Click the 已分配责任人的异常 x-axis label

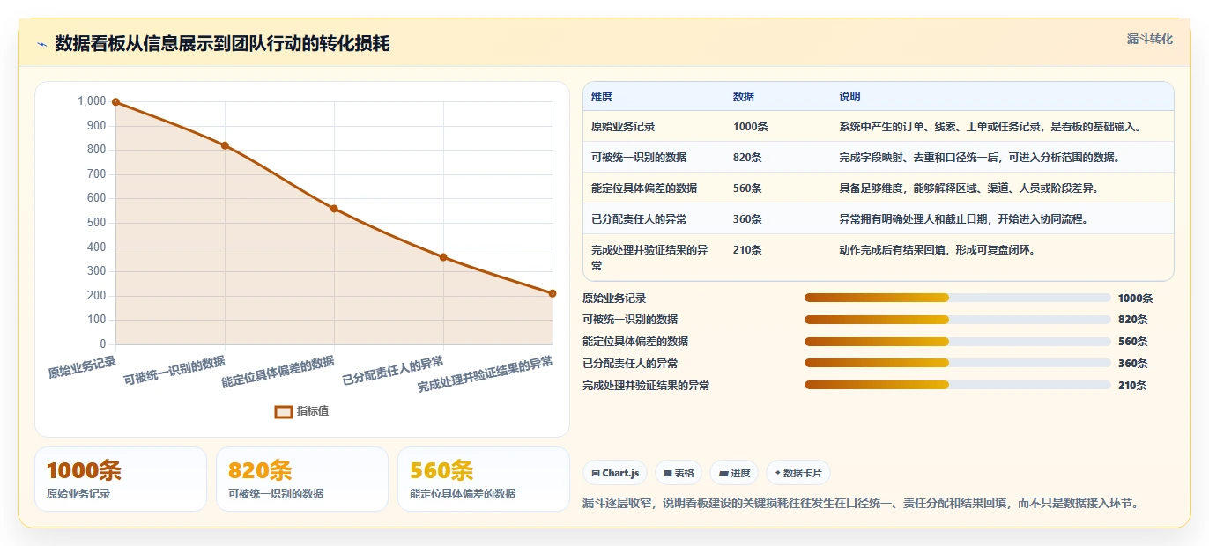click(393, 372)
